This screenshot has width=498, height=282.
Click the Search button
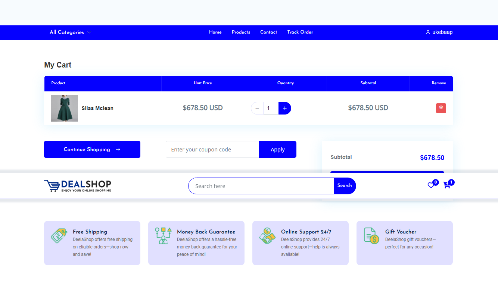pyautogui.click(x=345, y=186)
